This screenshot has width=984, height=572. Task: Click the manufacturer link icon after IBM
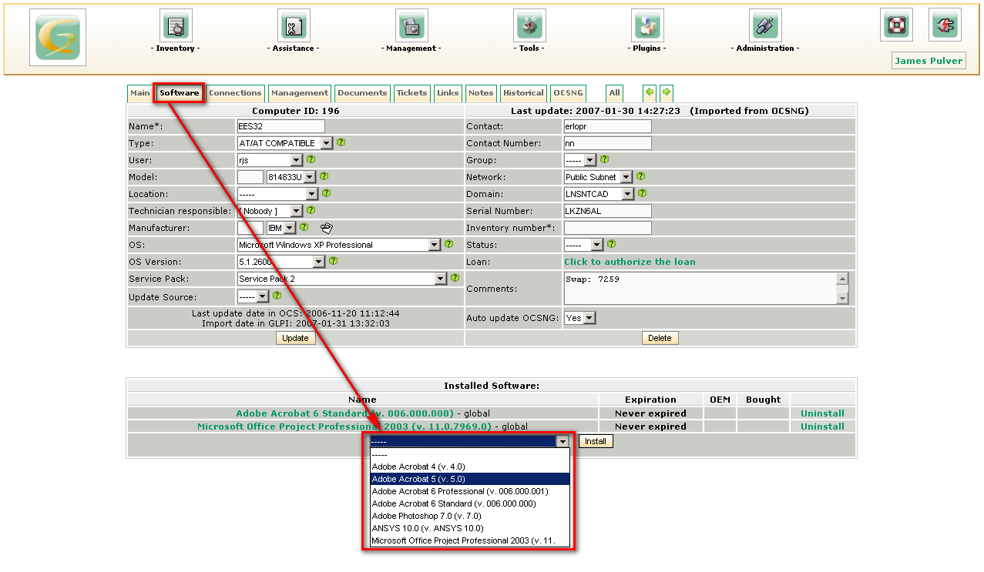coord(327,227)
